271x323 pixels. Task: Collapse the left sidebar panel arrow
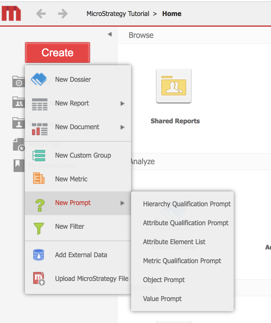110,34
